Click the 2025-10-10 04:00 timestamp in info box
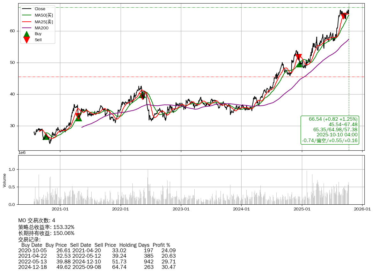374x273 pixels. 337,135
